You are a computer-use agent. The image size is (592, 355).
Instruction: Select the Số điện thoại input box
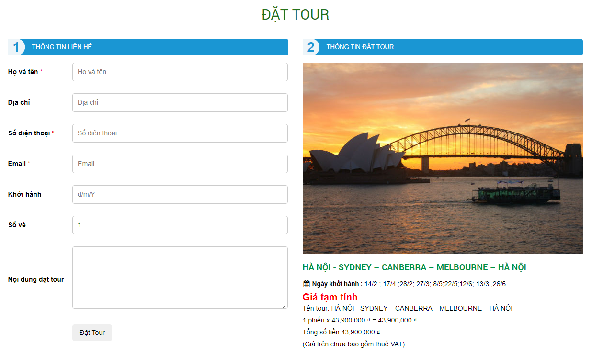coord(180,133)
